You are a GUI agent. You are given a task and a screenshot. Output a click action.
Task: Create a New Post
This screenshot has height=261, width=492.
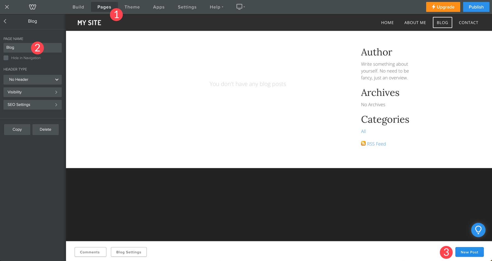tap(469, 252)
